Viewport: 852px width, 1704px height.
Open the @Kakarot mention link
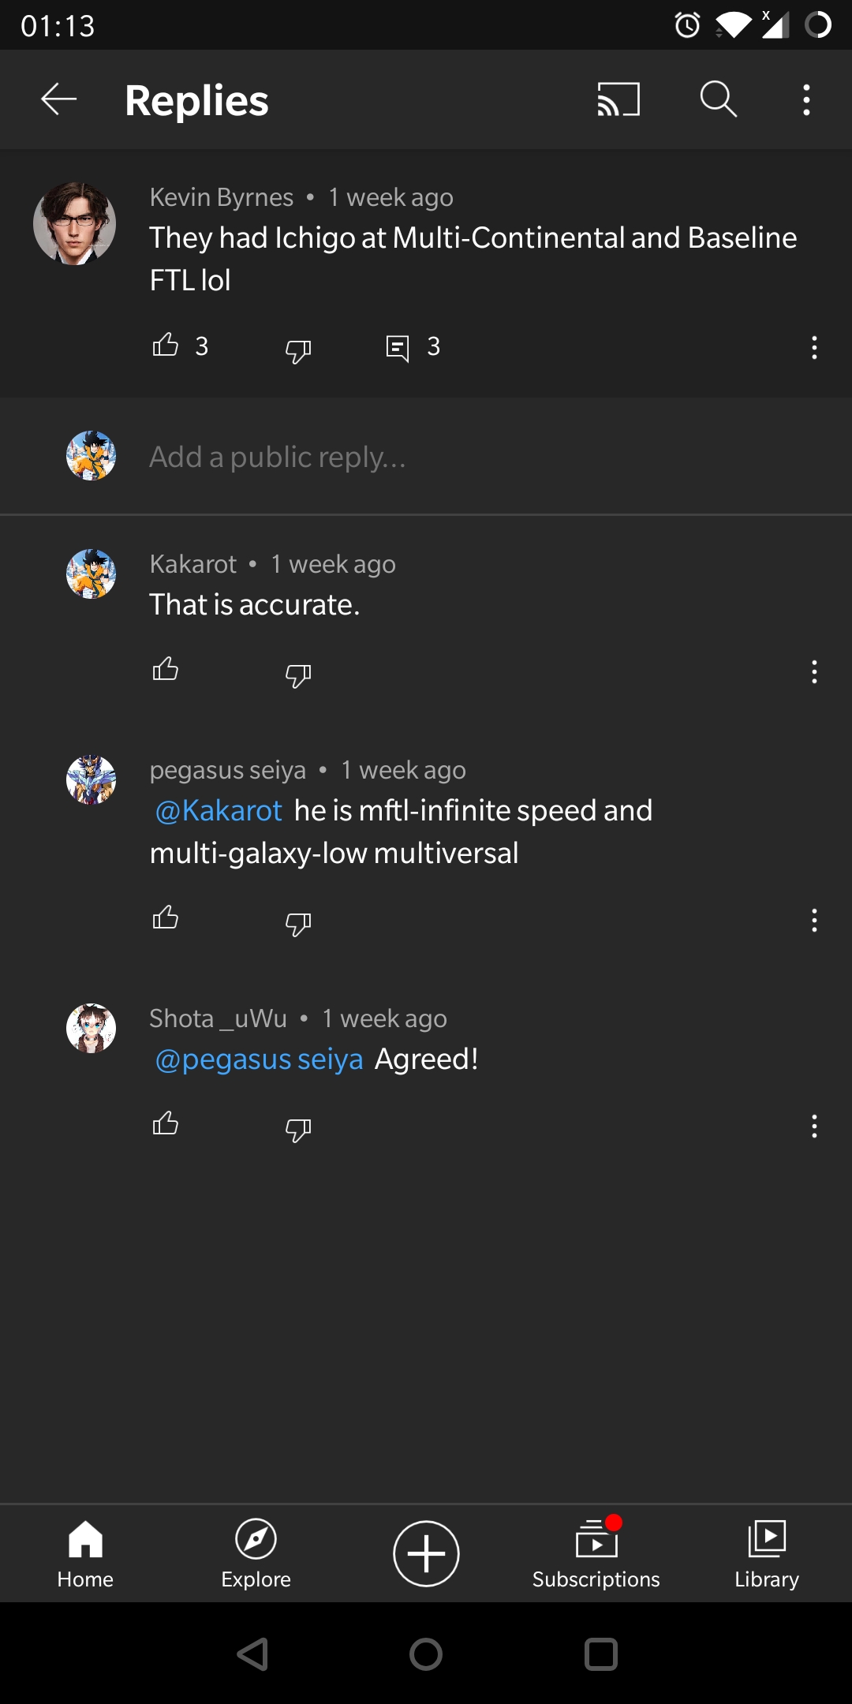click(x=219, y=809)
